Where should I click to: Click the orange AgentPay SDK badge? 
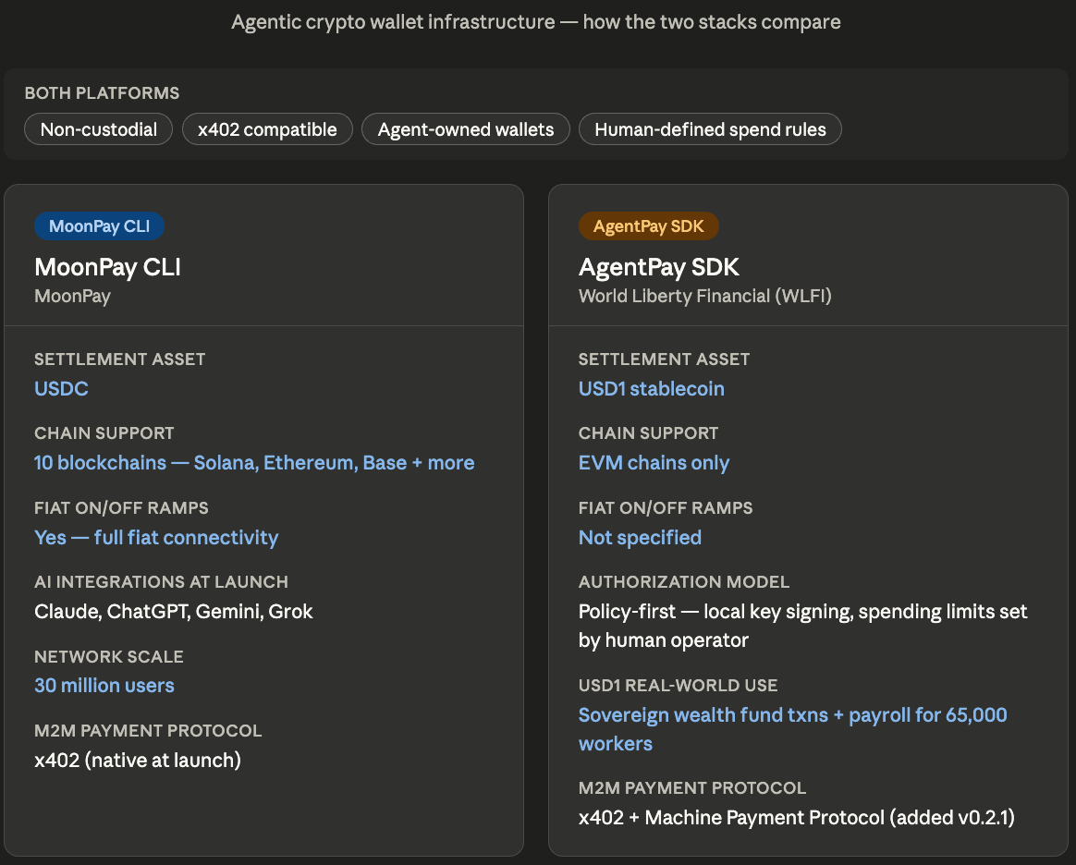pos(649,226)
